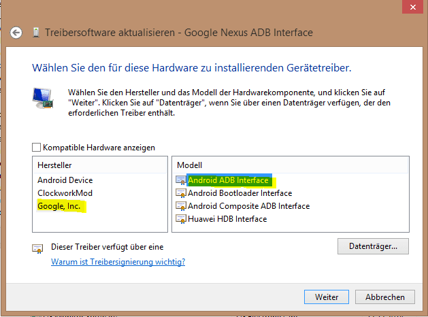Image resolution: width=428 pixels, height=317 pixels.
Task: Enable Kompatible Hardware anzeigen checkbox
Action: tap(36, 147)
